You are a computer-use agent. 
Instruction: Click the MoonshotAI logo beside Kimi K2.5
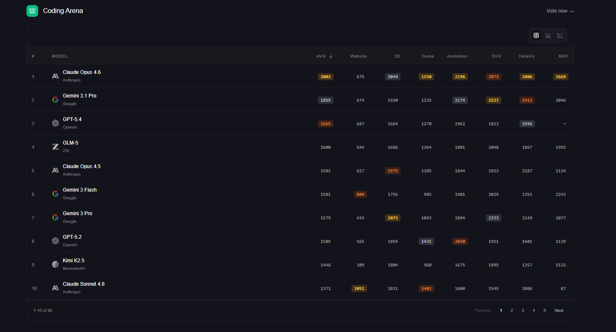click(55, 264)
